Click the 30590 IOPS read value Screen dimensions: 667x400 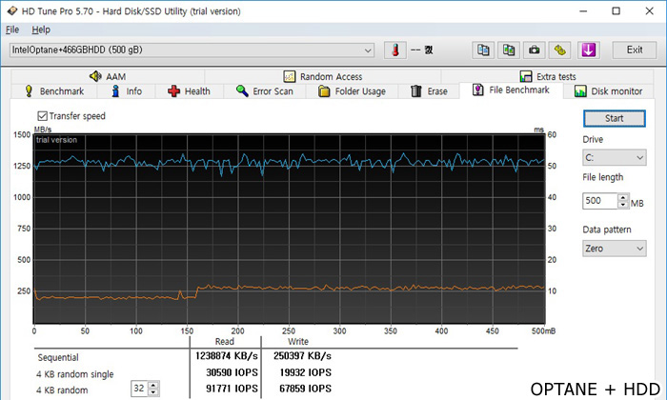[232, 372]
